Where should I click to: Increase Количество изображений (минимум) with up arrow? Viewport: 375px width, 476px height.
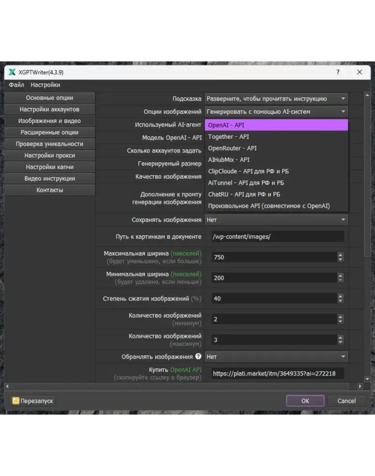click(340, 317)
